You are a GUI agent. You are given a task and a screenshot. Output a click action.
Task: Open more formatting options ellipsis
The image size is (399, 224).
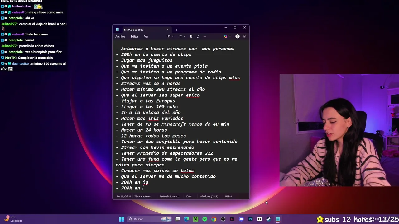point(204,36)
